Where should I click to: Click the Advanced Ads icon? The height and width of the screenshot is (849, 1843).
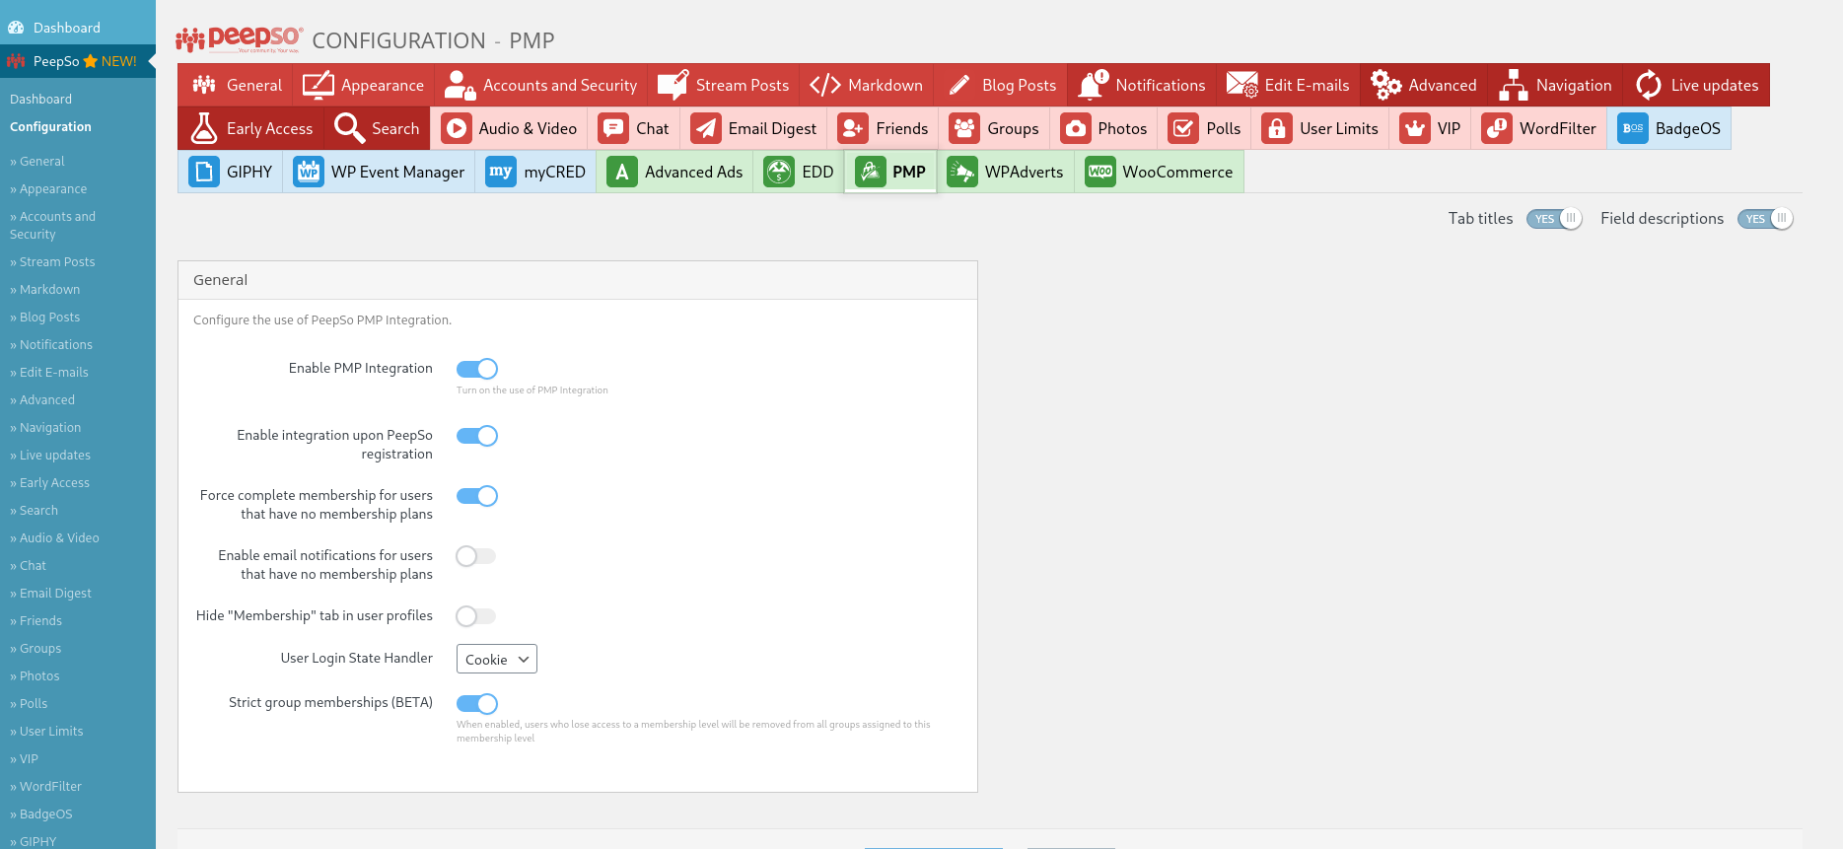point(622,172)
